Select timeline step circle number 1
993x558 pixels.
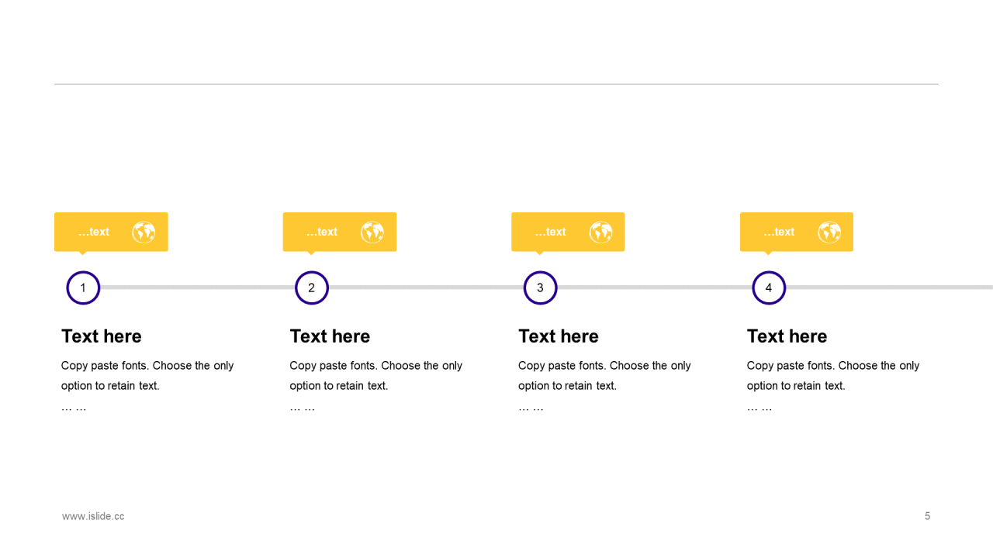pos(83,288)
